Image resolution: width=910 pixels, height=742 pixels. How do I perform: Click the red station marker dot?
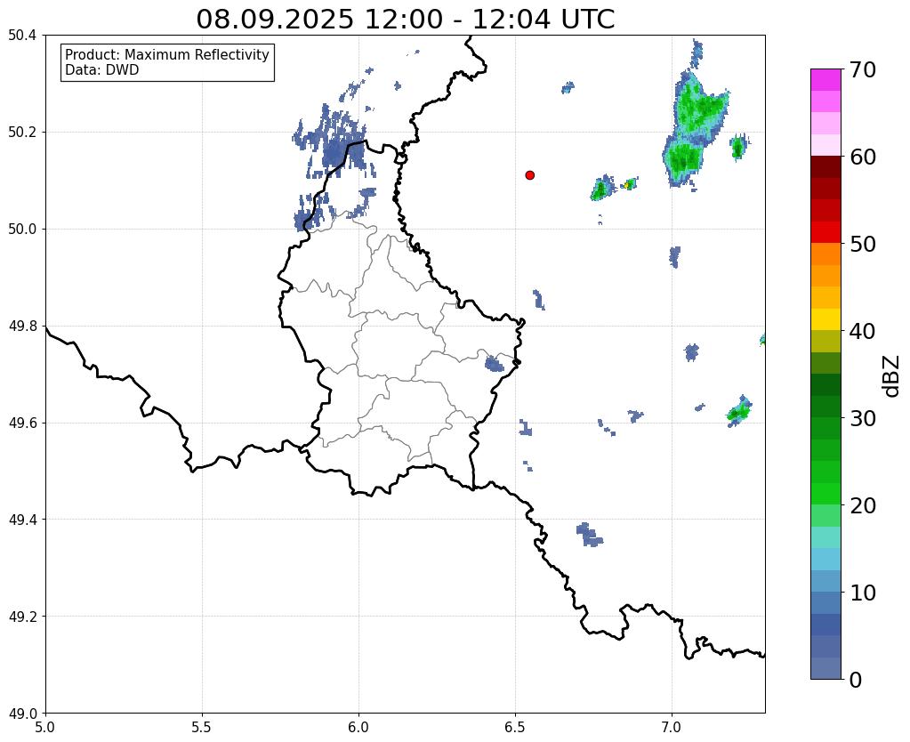(529, 174)
